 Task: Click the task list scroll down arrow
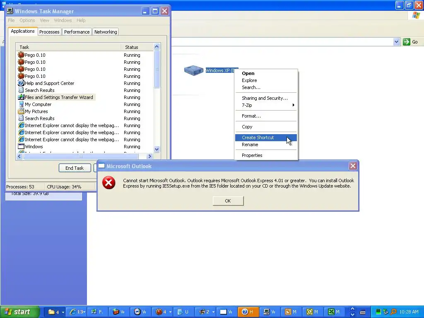pos(157,149)
